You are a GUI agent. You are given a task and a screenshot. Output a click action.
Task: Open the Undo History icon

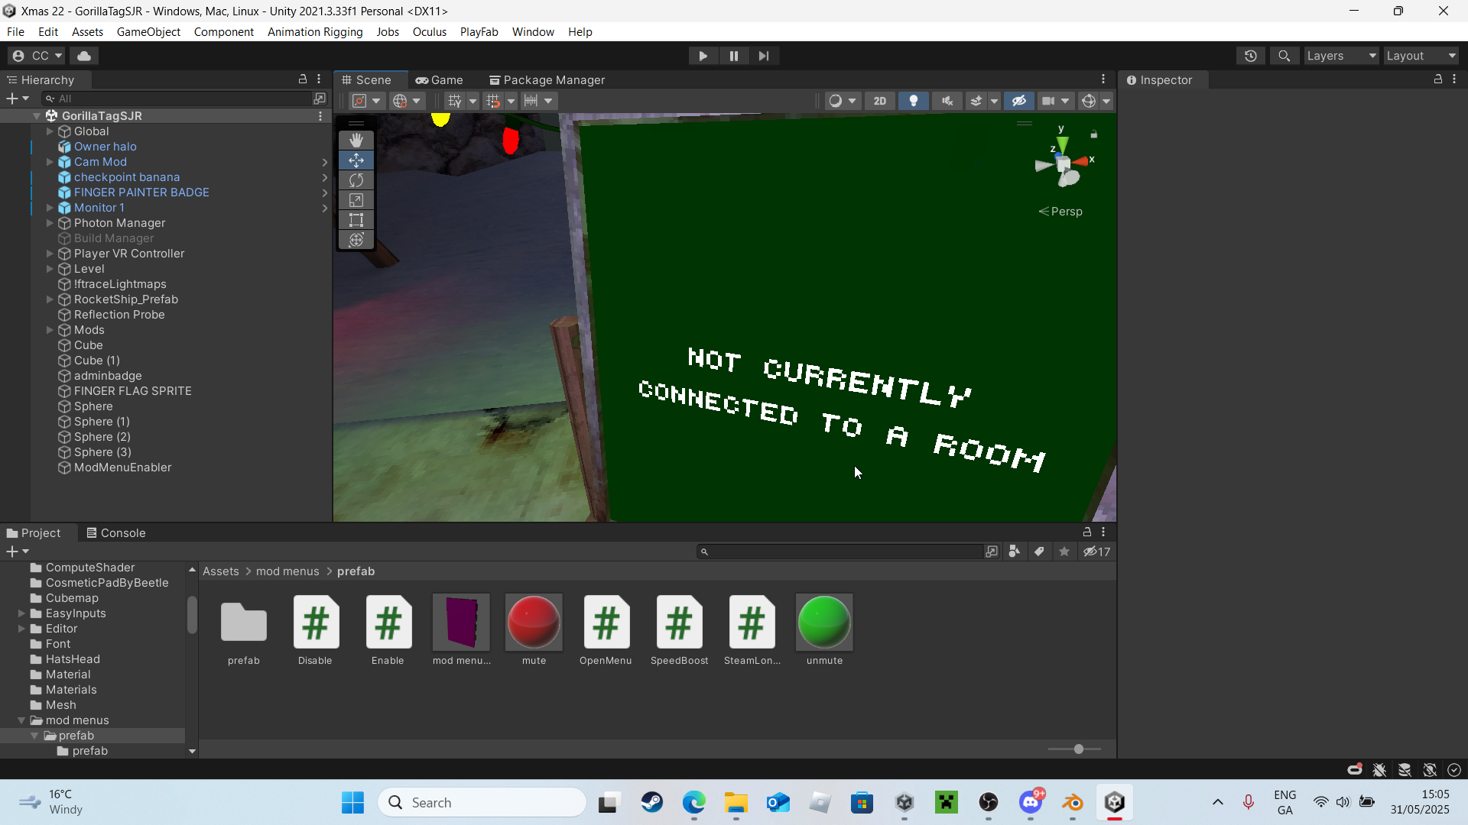coord(1251,56)
